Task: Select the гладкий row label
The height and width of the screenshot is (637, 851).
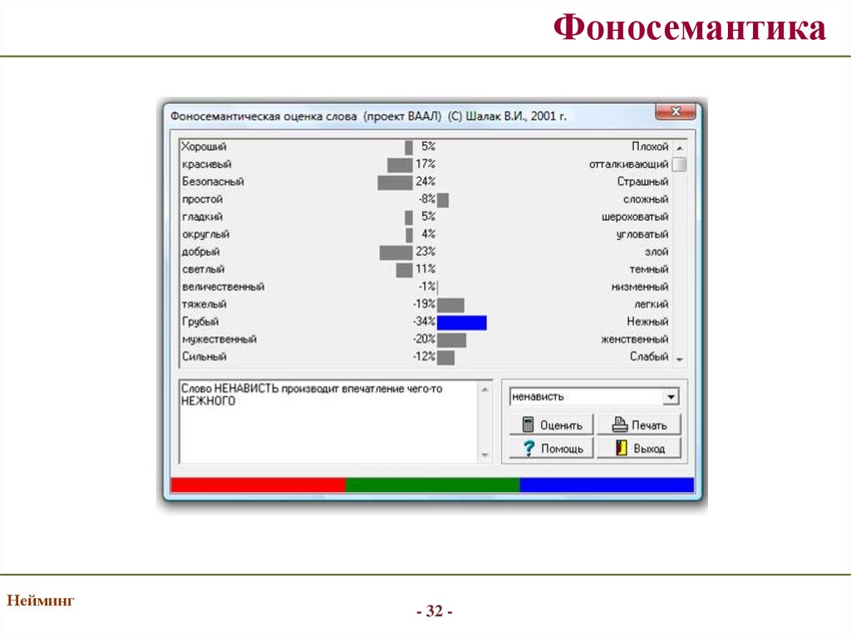Action: point(202,217)
